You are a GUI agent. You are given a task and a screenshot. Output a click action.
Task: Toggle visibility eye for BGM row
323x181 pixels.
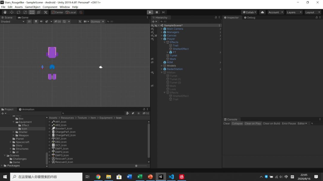(x=152, y=62)
